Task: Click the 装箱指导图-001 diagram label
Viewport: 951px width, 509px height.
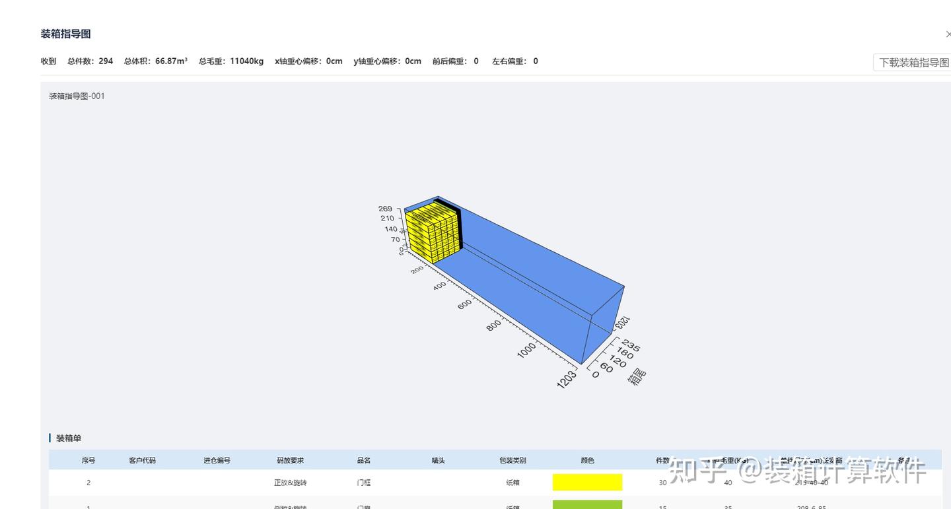Action: (x=77, y=96)
